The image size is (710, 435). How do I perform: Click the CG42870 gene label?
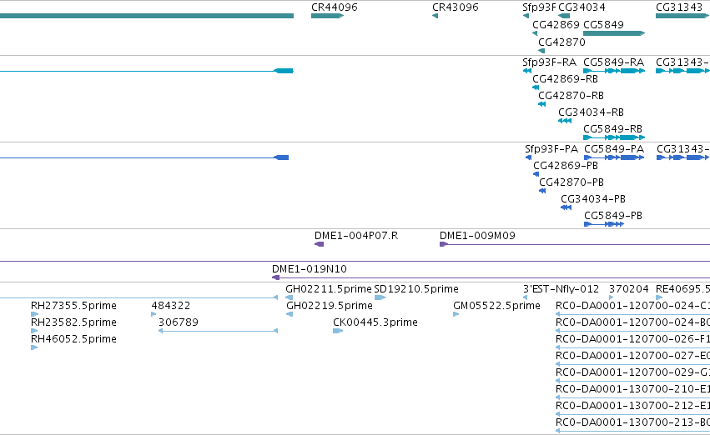[561, 42]
